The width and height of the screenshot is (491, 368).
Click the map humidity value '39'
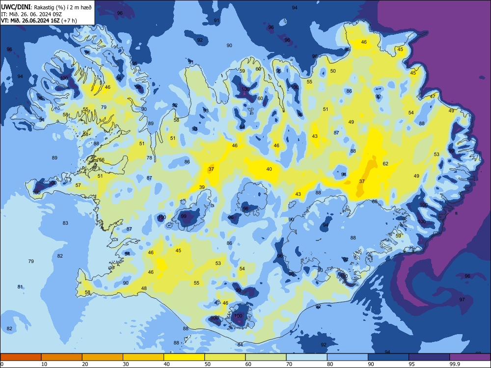click(202, 187)
